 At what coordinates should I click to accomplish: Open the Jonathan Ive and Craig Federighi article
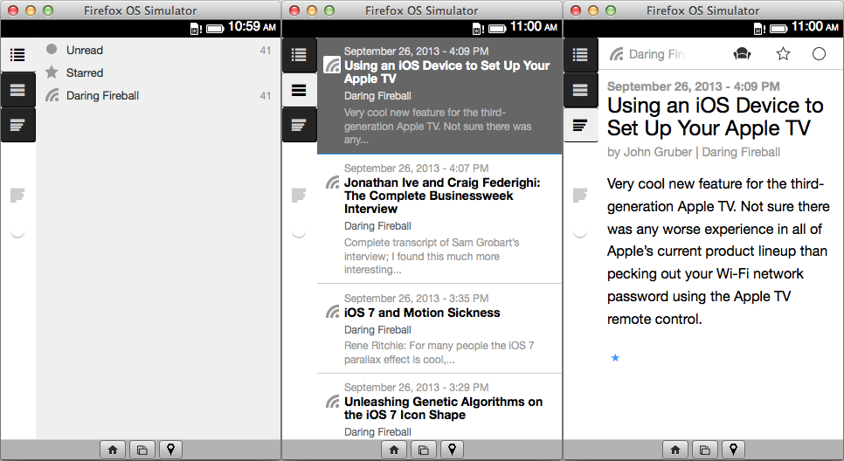(439, 219)
